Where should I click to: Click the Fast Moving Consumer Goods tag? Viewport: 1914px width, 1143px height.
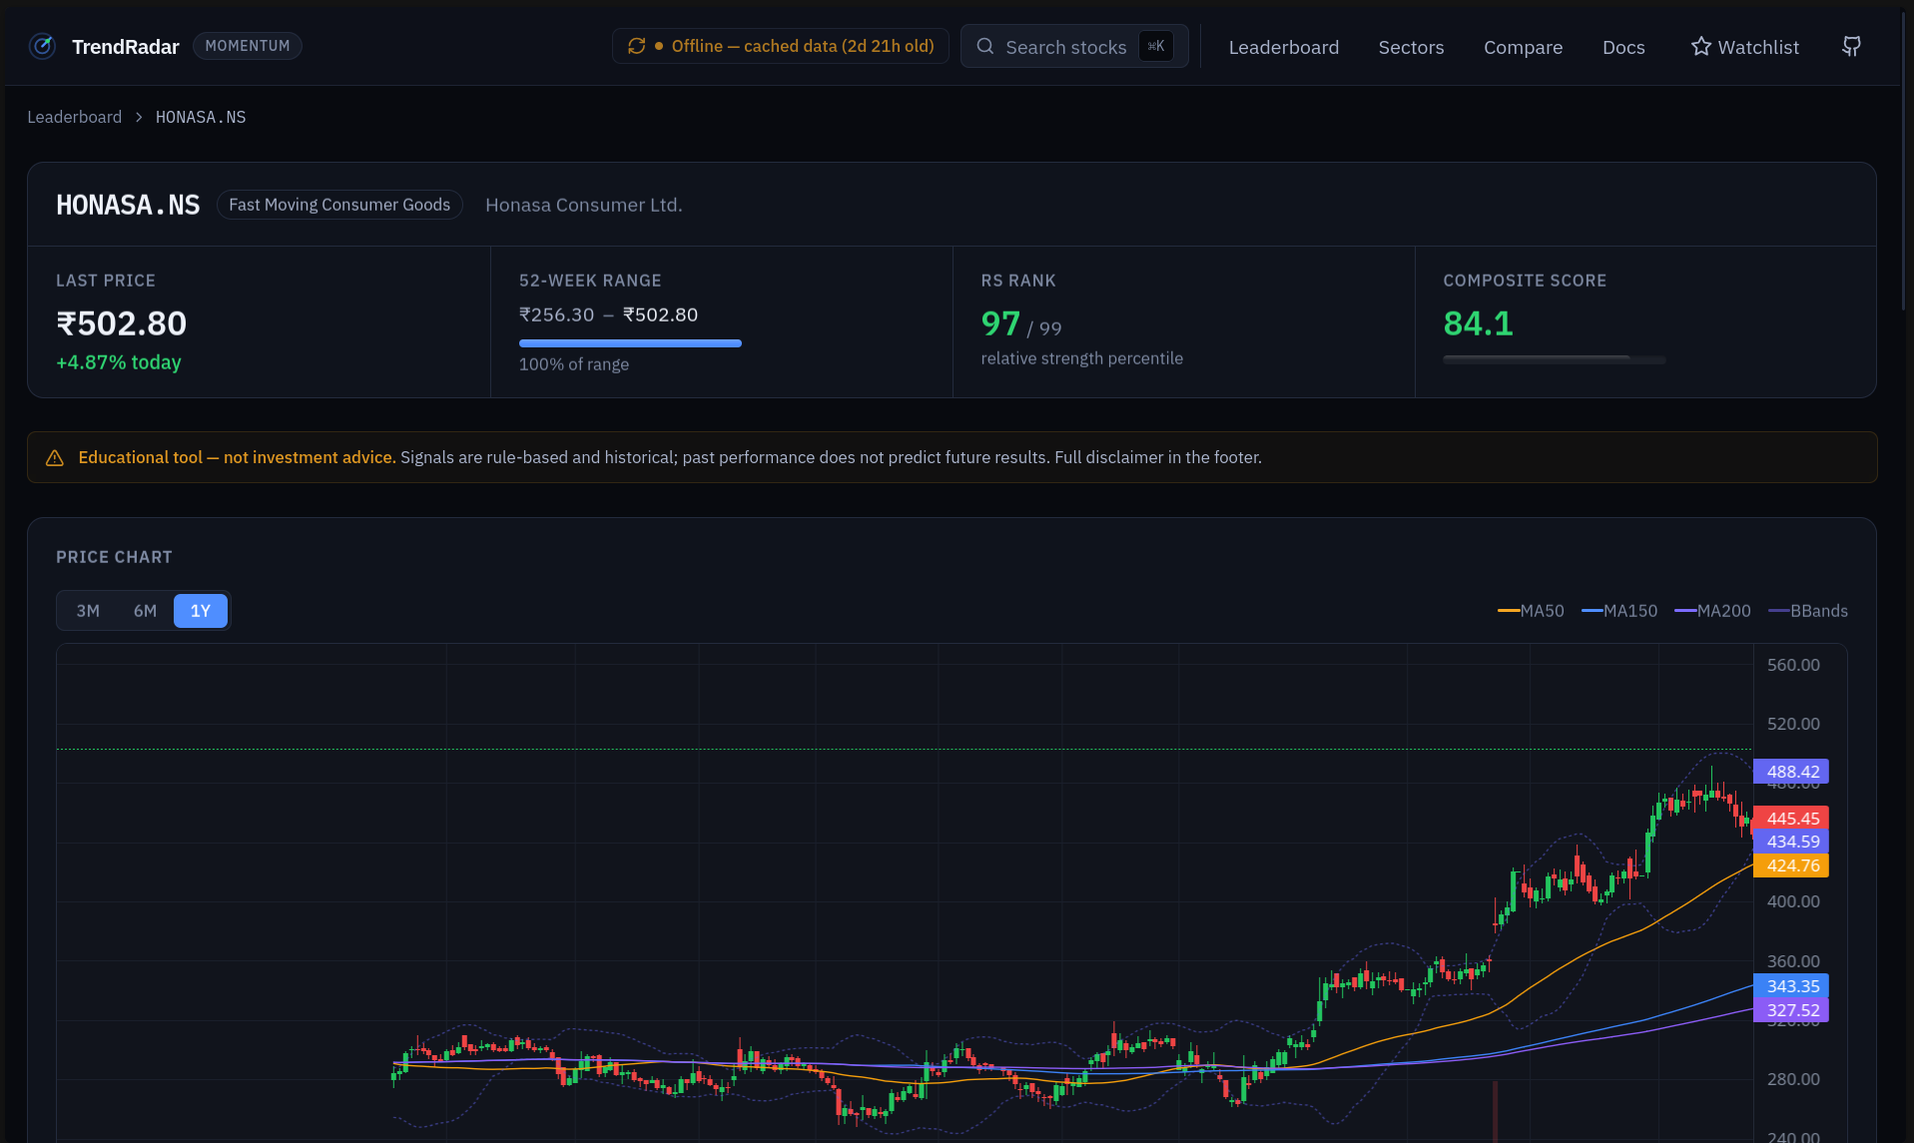339,205
